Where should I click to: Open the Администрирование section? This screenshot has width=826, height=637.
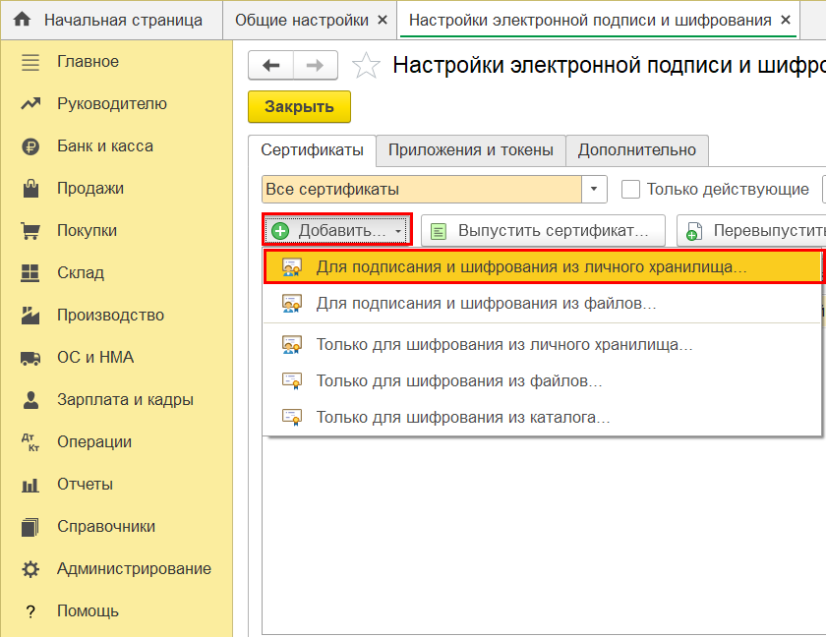[x=116, y=569]
